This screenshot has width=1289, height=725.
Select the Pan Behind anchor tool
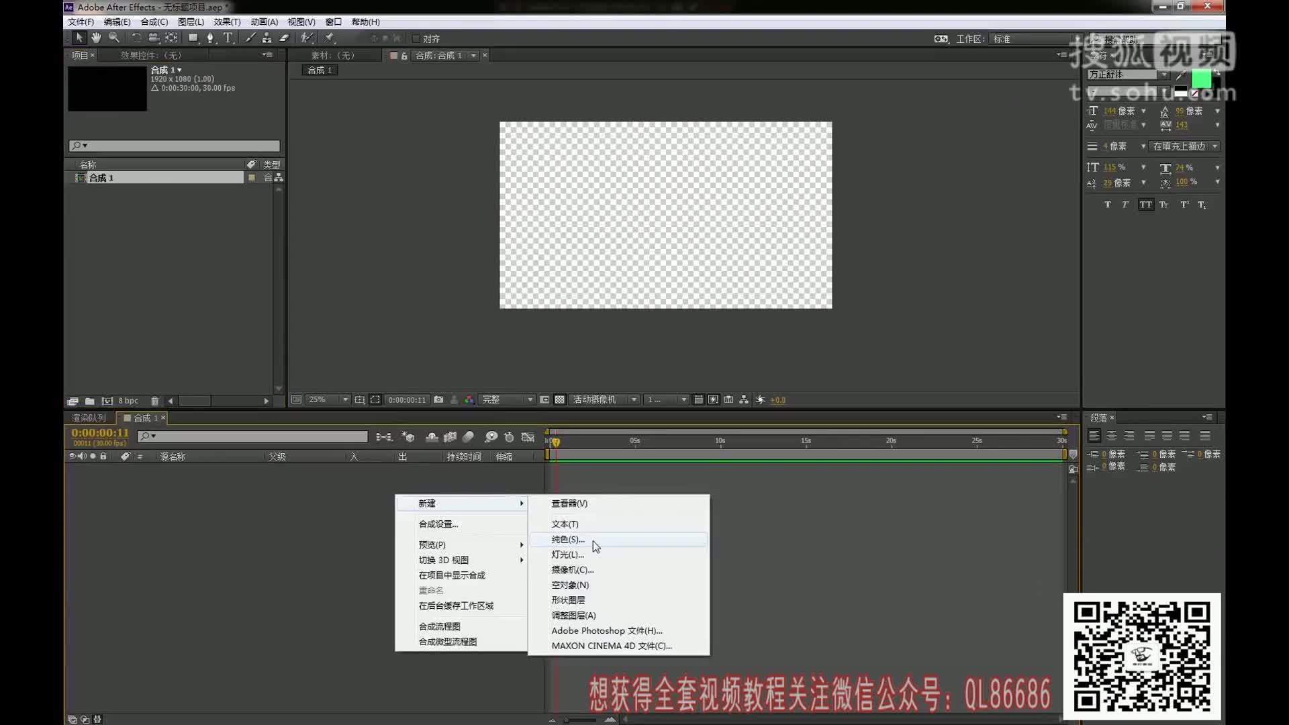[172, 38]
